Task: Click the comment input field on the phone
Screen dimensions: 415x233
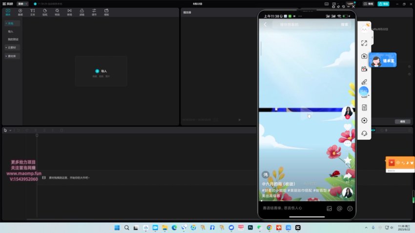Action: point(290,208)
